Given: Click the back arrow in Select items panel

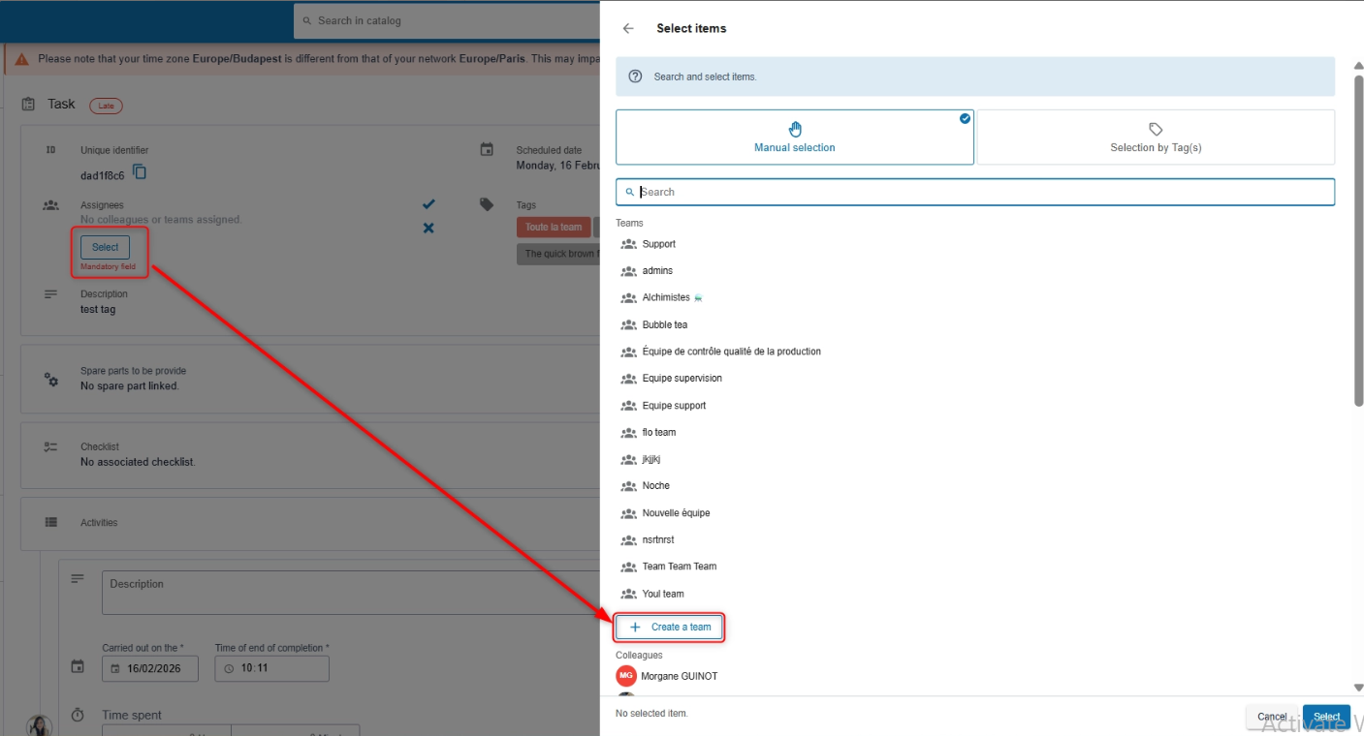Looking at the screenshot, I should (628, 29).
